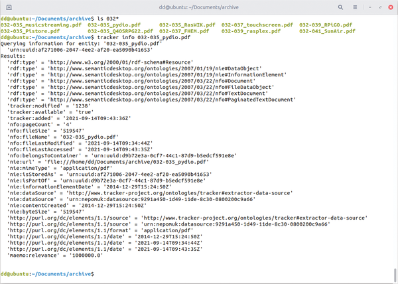Click the nfo#PaginatedTextDocument URL
The height and width of the screenshot is (284, 398).
pos(173,100)
